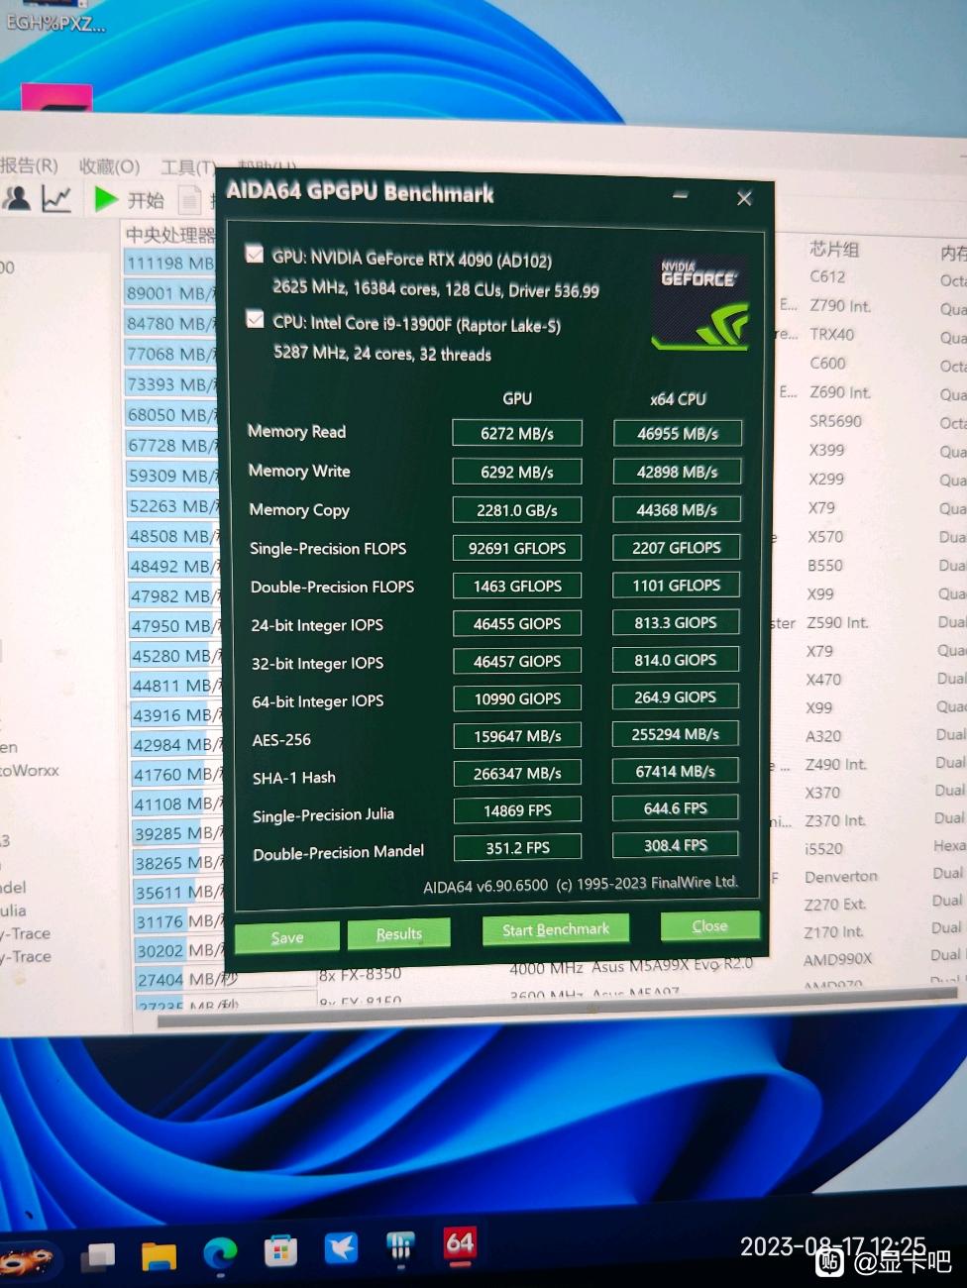Open the line graph icon in toolbar
The image size is (967, 1288).
point(56,199)
